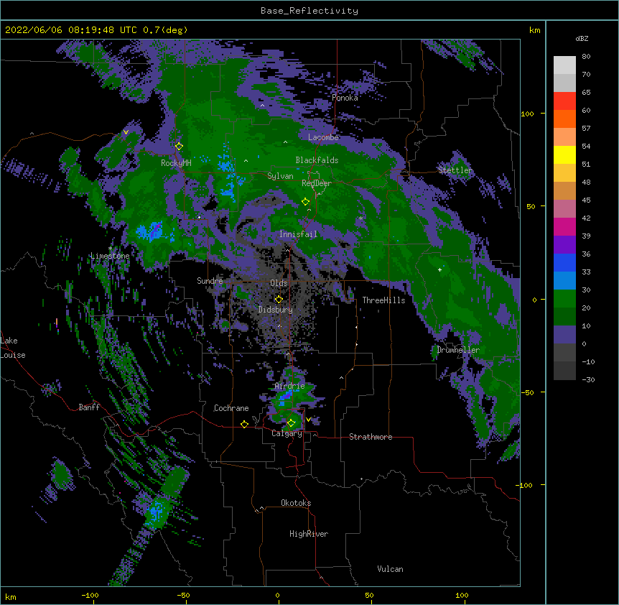Image resolution: width=619 pixels, height=605 pixels.
Task: Click the Stettler town label
Action: [x=455, y=170]
